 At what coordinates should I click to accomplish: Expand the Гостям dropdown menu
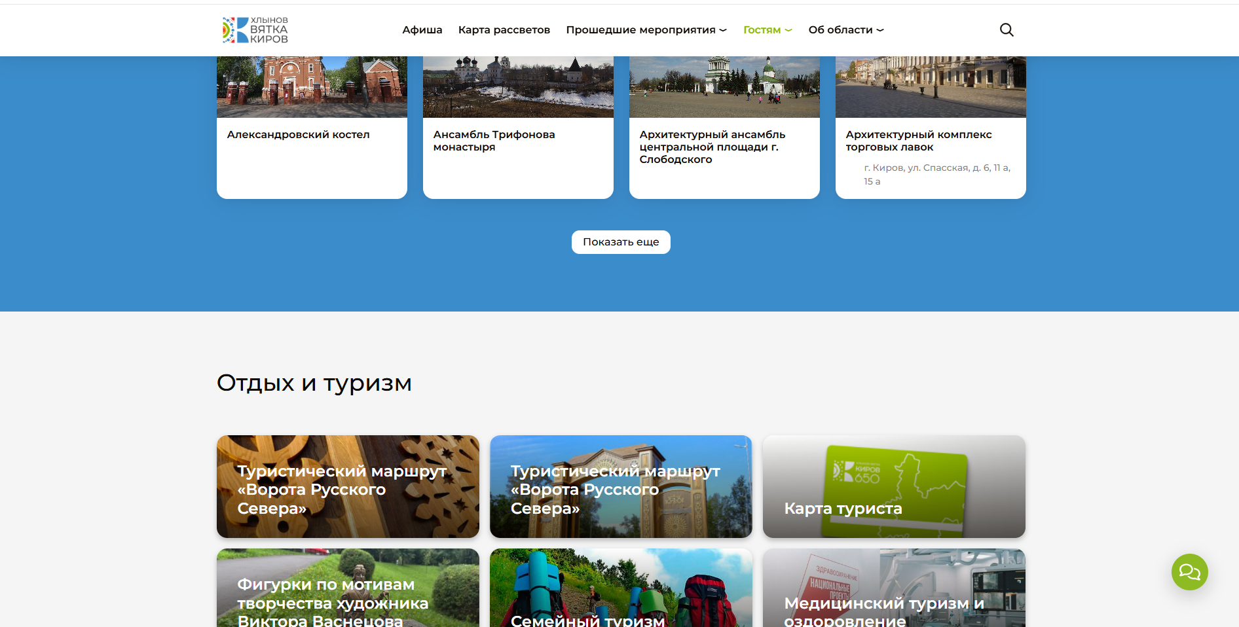(x=767, y=30)
